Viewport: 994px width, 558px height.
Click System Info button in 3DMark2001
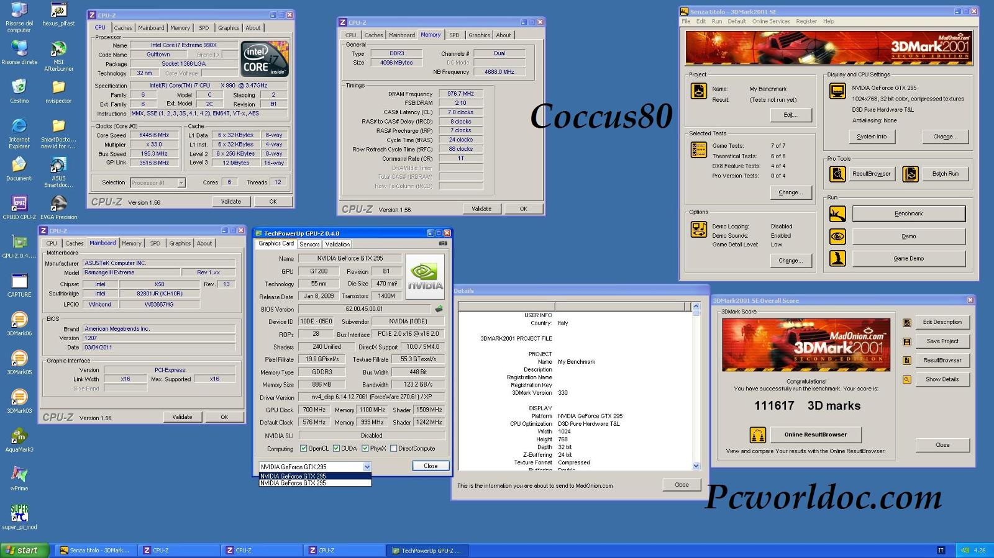(871, 137)
